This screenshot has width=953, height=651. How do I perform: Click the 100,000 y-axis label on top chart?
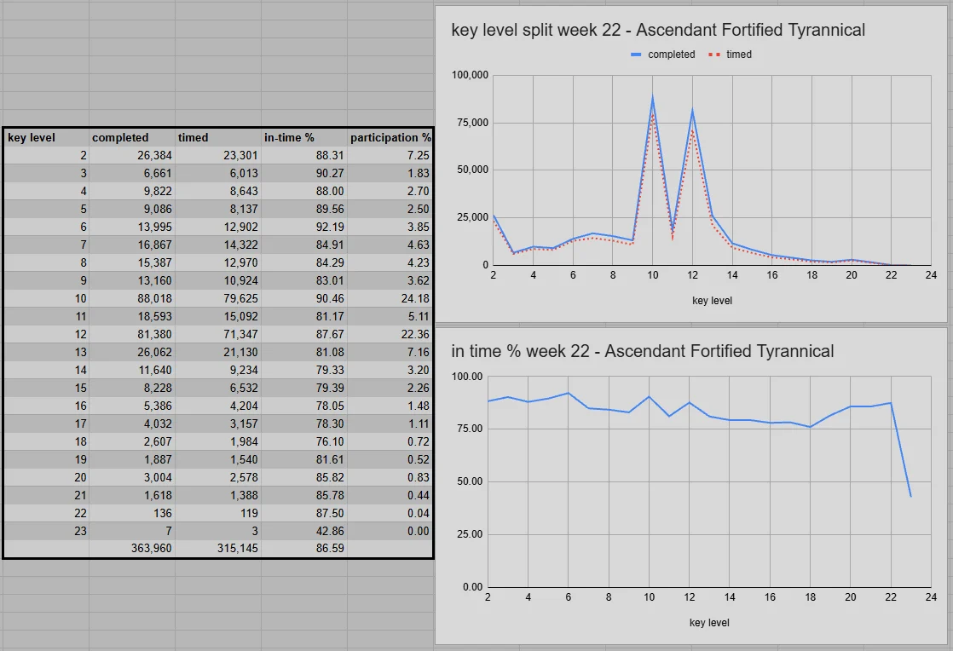(469, 75)
